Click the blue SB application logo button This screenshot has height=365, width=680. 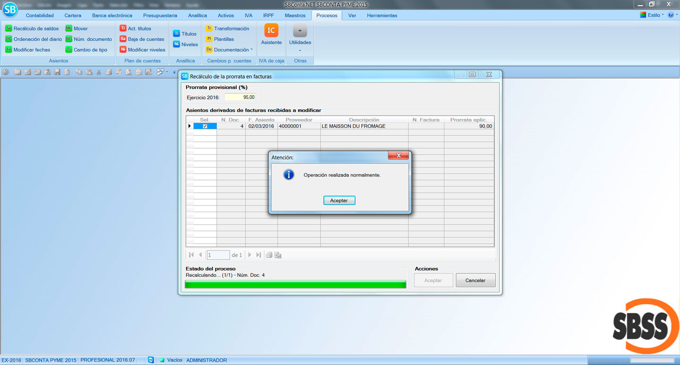(9, 9)
